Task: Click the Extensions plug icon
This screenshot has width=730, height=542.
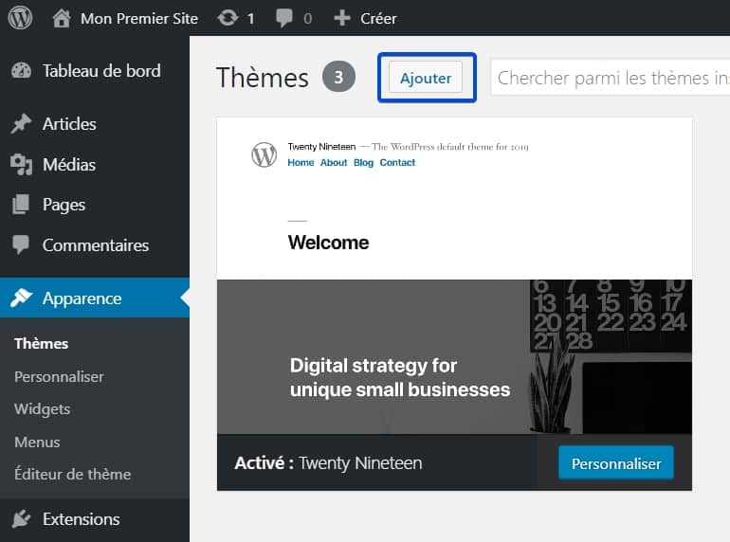Action: [21, 518]
